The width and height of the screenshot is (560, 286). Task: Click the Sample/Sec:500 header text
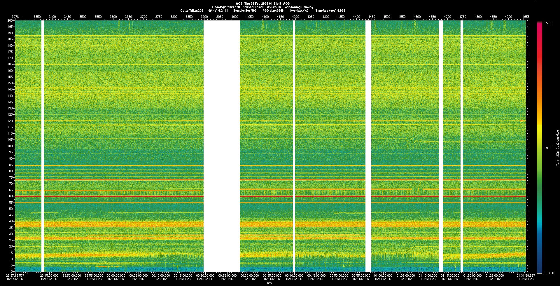pos(245,11)
